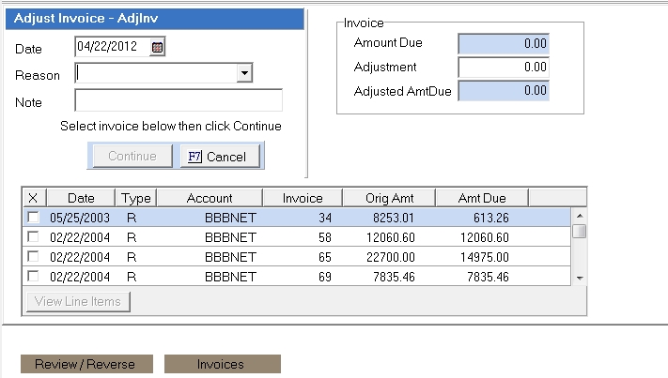Click the Invoice column header
The width and height of the screenshot is (668, 378).
point(303,198)
